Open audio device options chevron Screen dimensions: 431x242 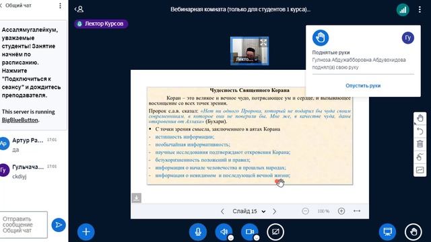click(x=230, y=238)
